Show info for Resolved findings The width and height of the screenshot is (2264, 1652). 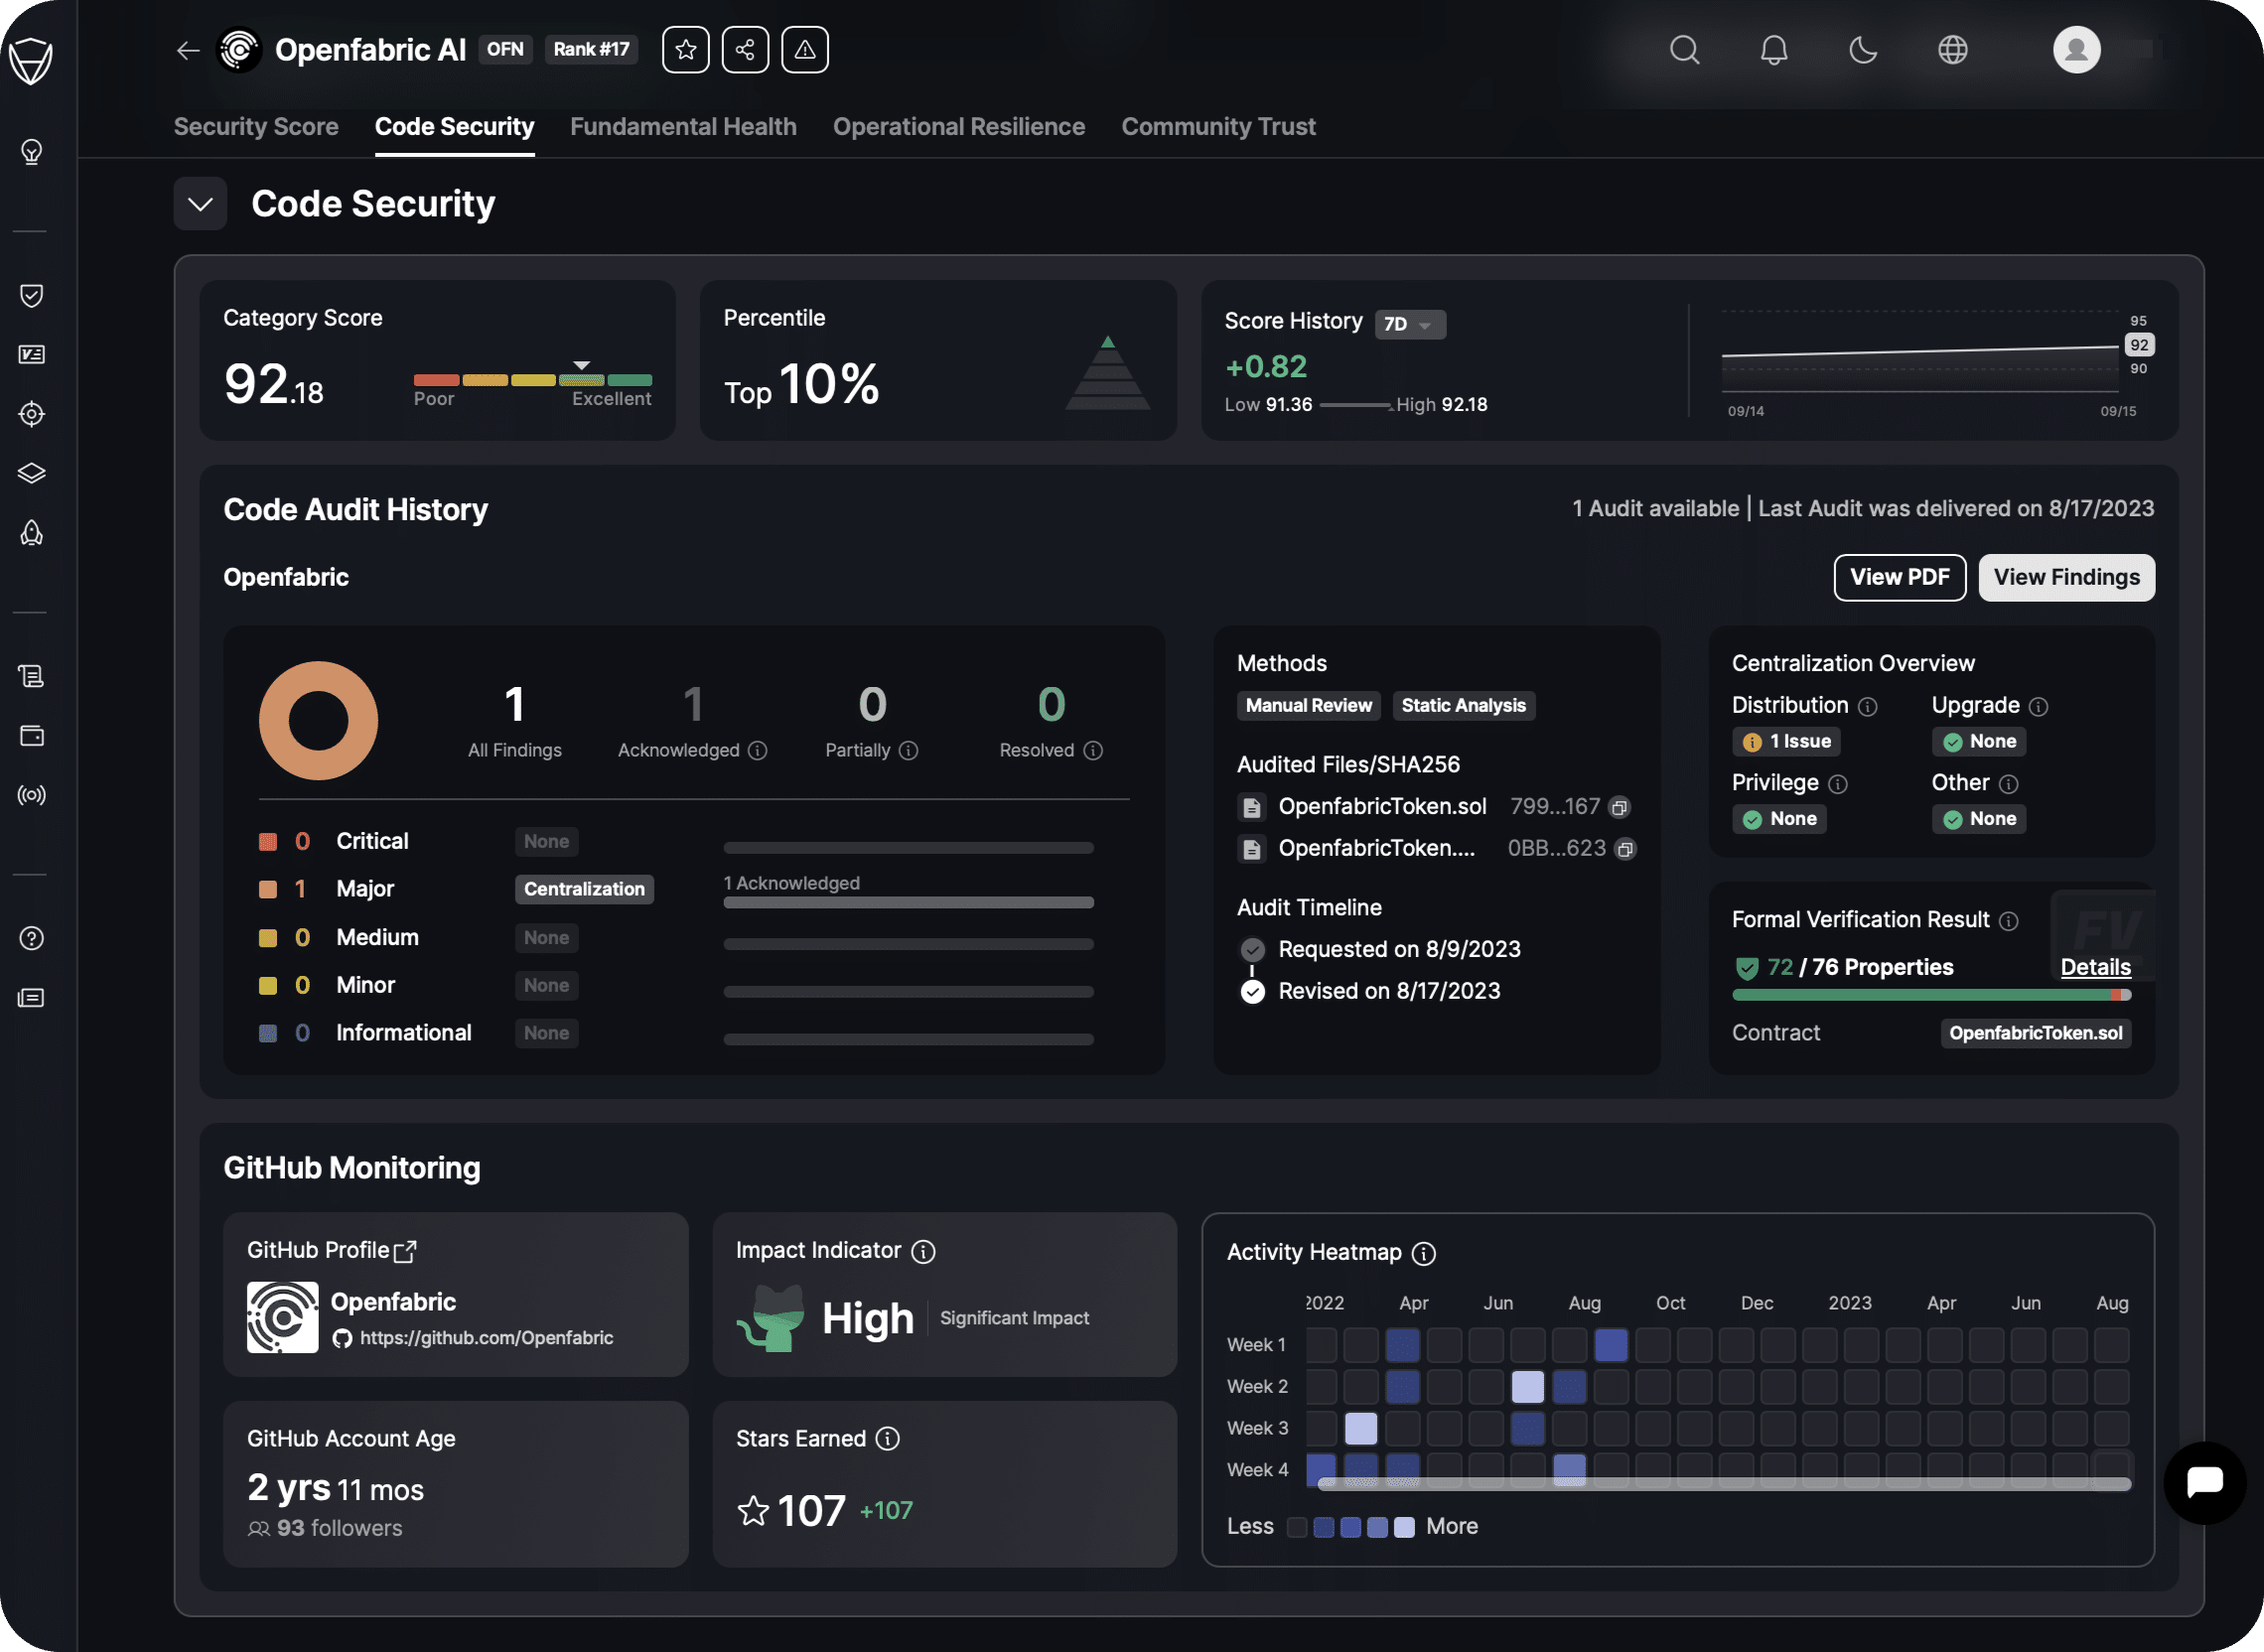[x=1093, y=751]
